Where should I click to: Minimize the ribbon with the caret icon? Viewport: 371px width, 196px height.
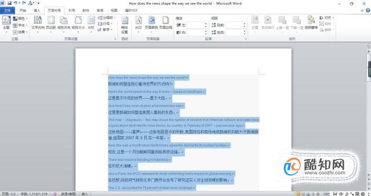coord(362,10)
